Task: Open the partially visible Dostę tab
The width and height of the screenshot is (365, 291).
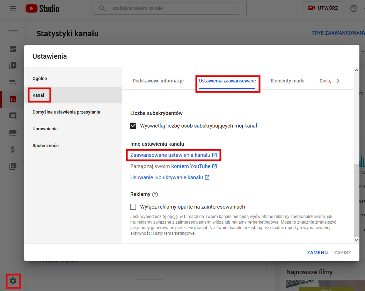Action: (x=325, y=81)
